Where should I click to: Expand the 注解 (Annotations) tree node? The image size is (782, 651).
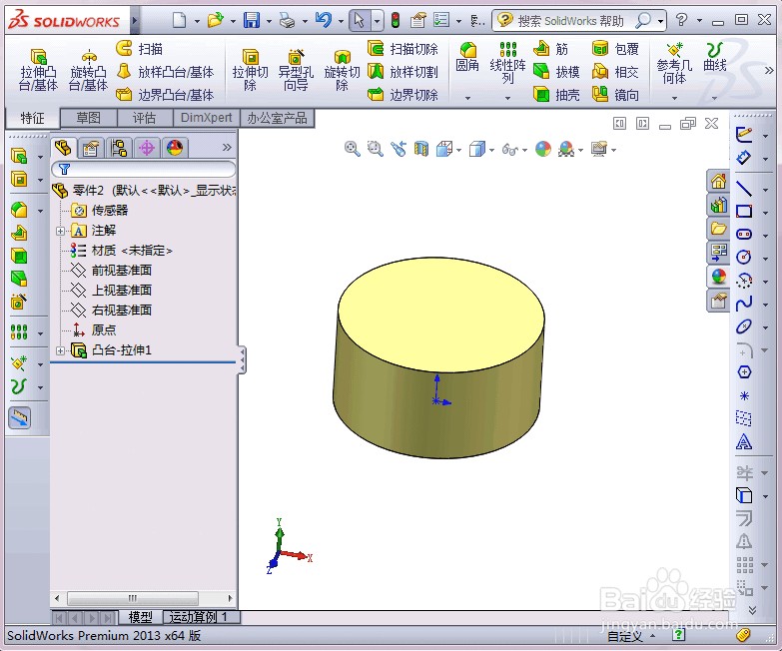60,231
